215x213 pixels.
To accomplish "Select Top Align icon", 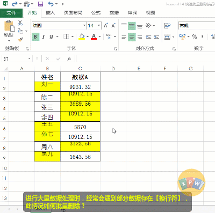I will click(124, 26).
